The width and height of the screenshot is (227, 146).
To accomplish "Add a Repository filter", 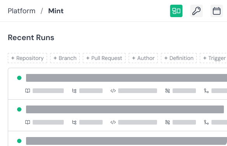I will [x=27, y=58].
